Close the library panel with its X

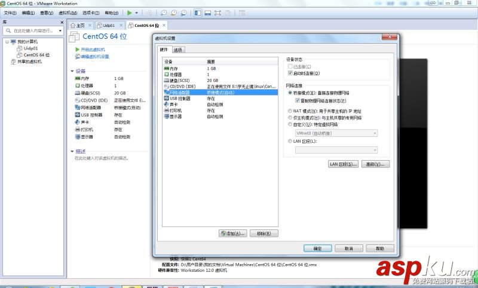[62, 22]
